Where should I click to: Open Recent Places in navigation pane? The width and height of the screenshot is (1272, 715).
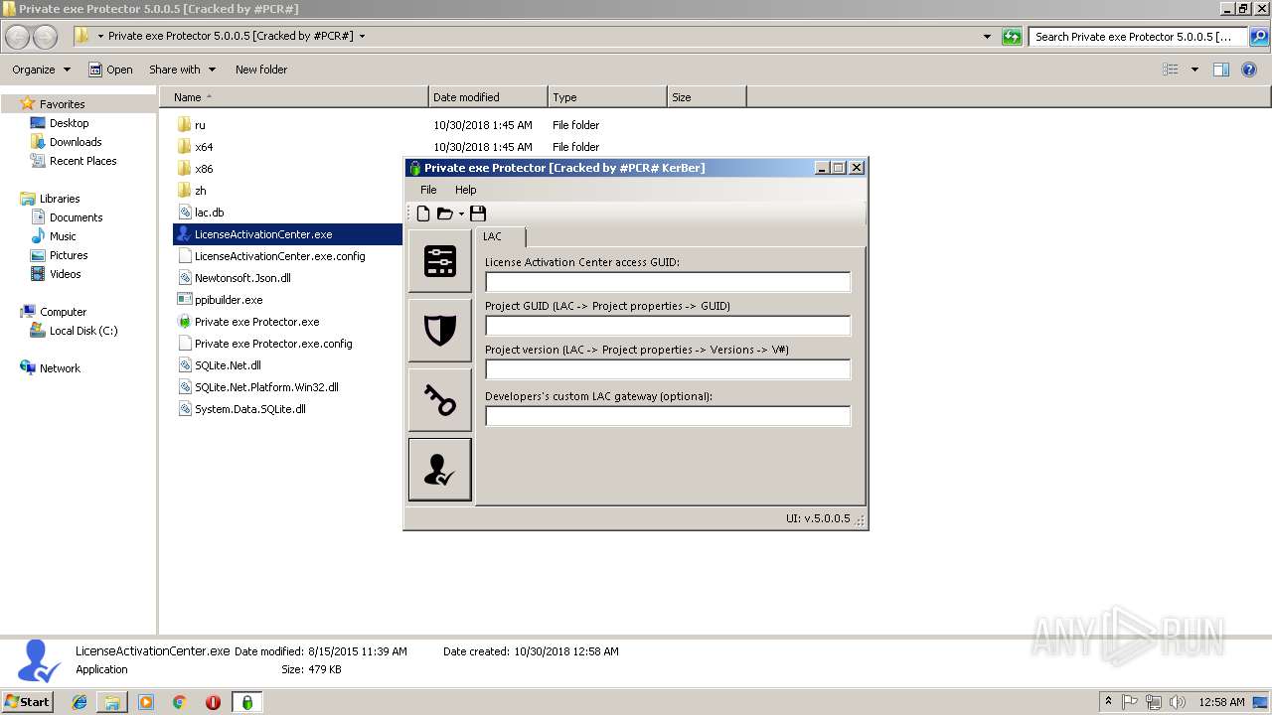coord(82,161)
